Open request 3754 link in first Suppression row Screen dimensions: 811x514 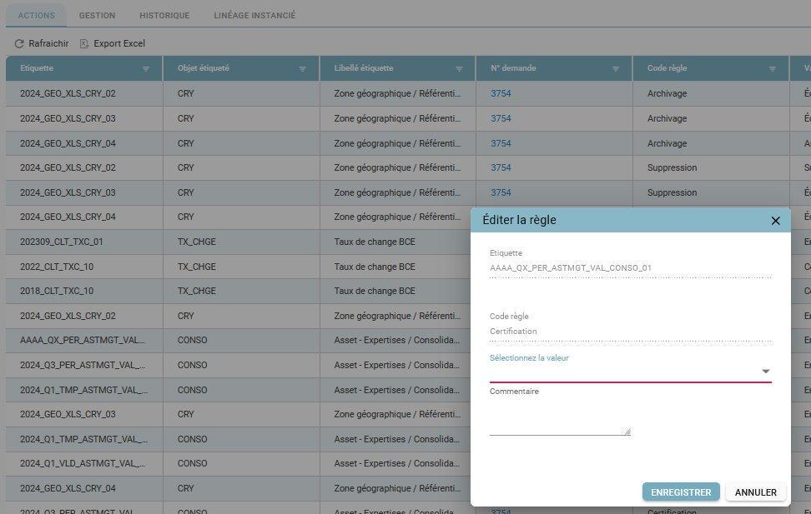coord(501,168)
